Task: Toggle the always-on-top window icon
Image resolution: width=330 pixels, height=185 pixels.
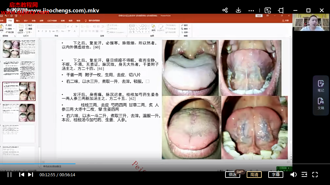Action: tap(281, 10)
